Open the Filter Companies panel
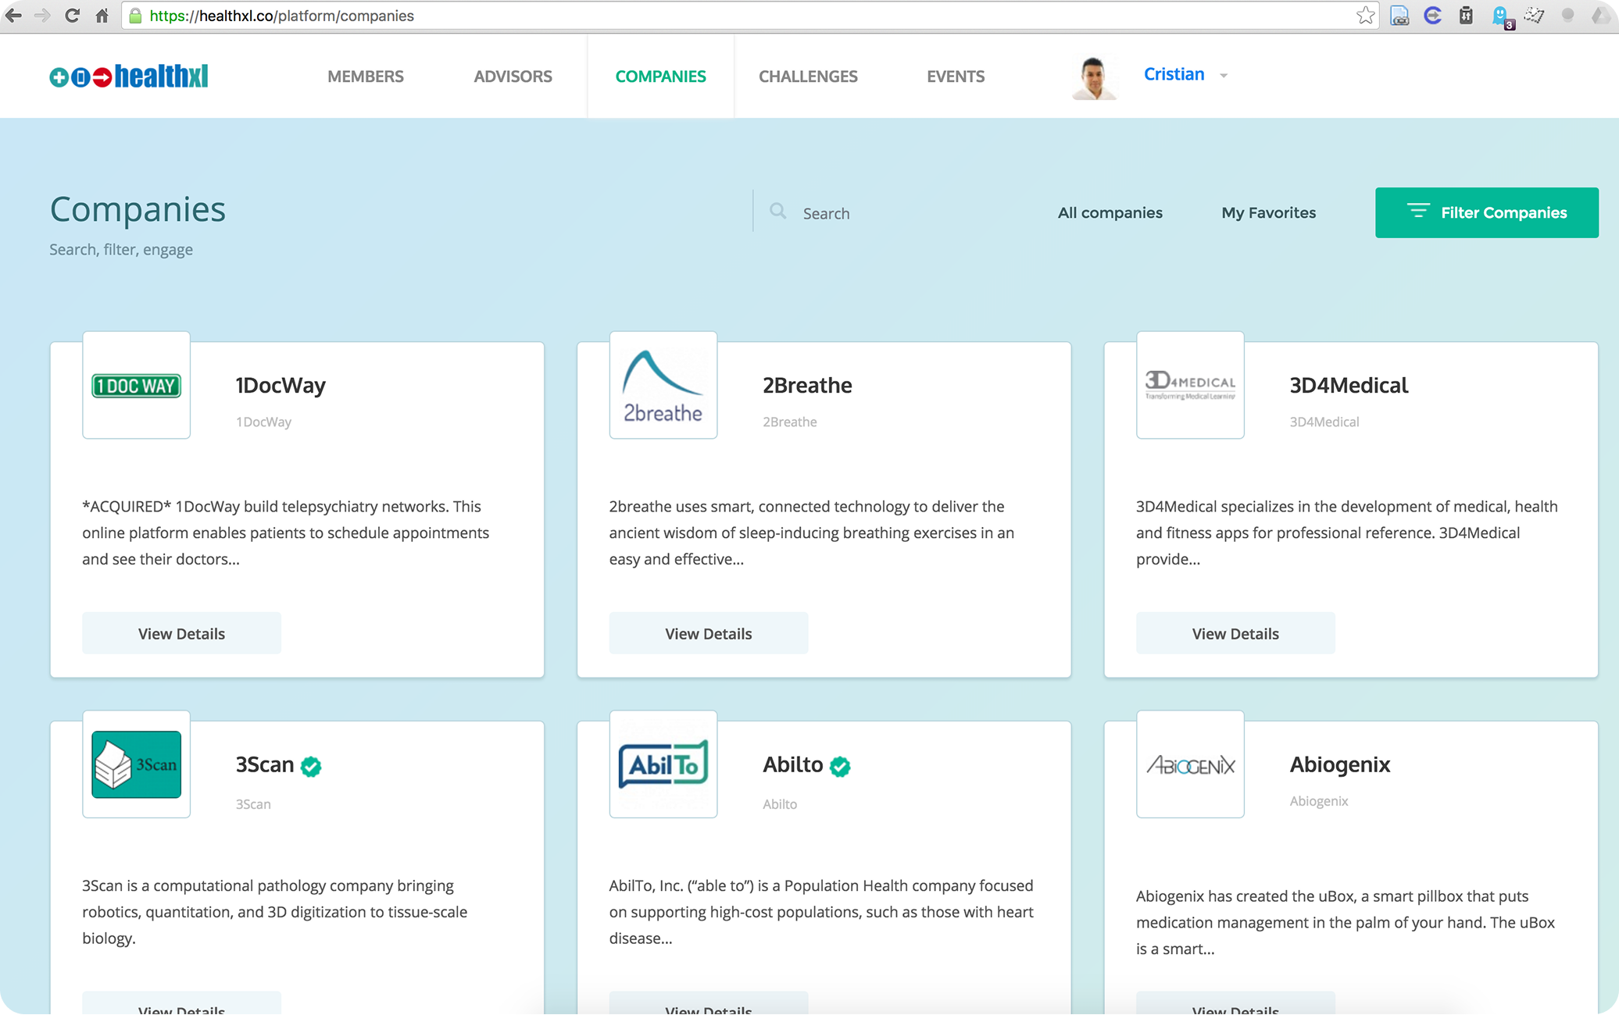The width and height of the screenshot is (1619, 1015). (1485, 212)
